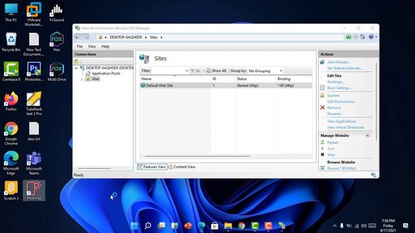Open Bindings action link
Viewport: 415px width, 233px height.
pyautogui.click(x=336, y=82)
